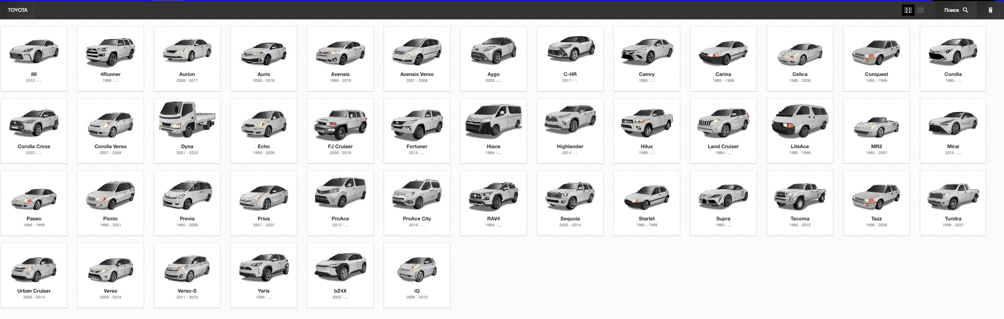Switch to grid tile view
The width and height of the screenshot is (1004, 319).
[908, 10]
